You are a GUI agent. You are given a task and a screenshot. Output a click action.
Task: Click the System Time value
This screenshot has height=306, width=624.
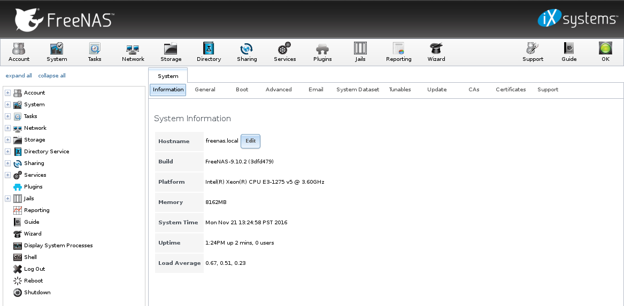point(246,223)
